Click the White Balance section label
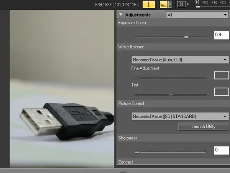 pos(131,47)
